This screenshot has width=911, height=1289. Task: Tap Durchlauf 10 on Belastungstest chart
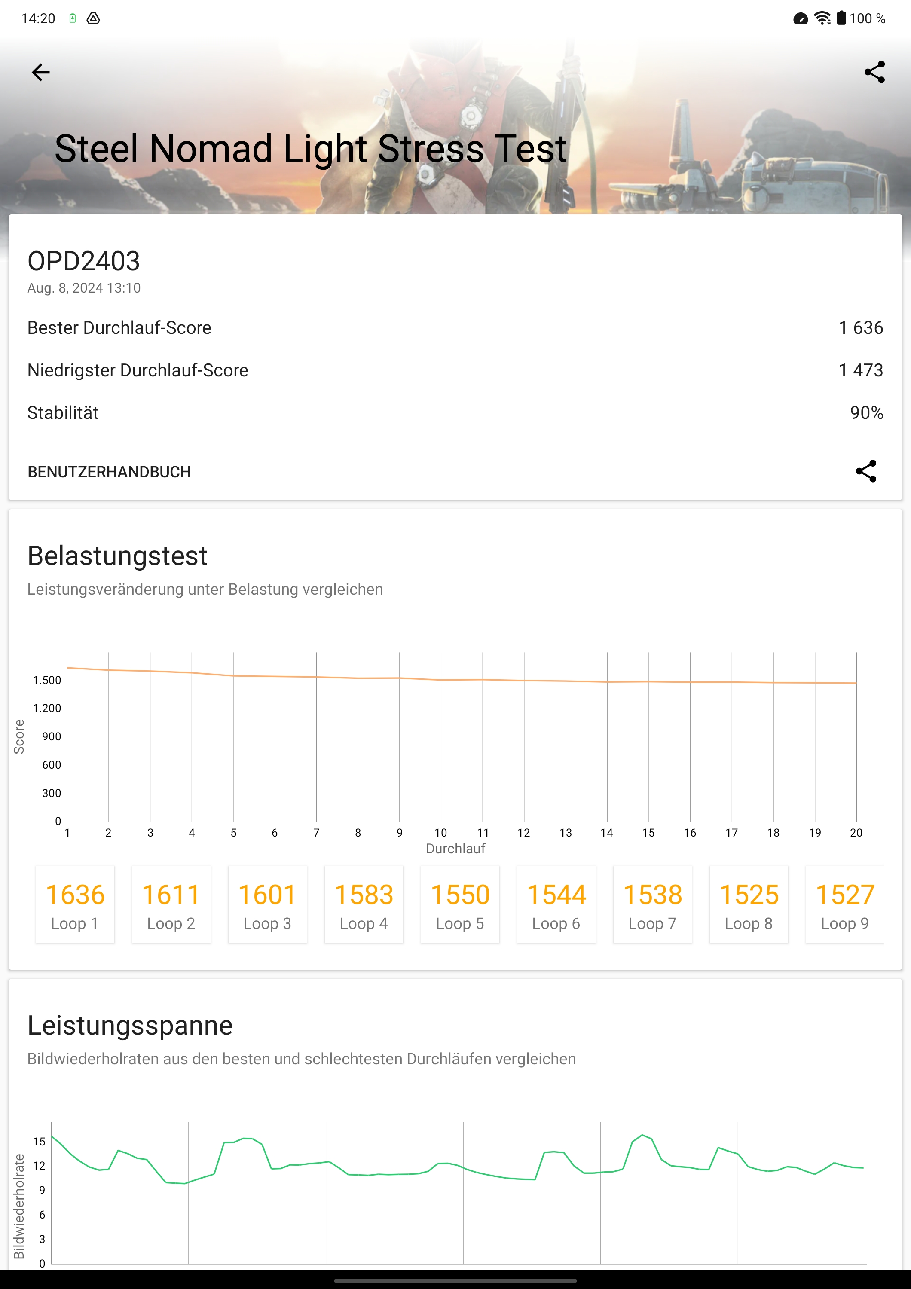pos(441,833)
